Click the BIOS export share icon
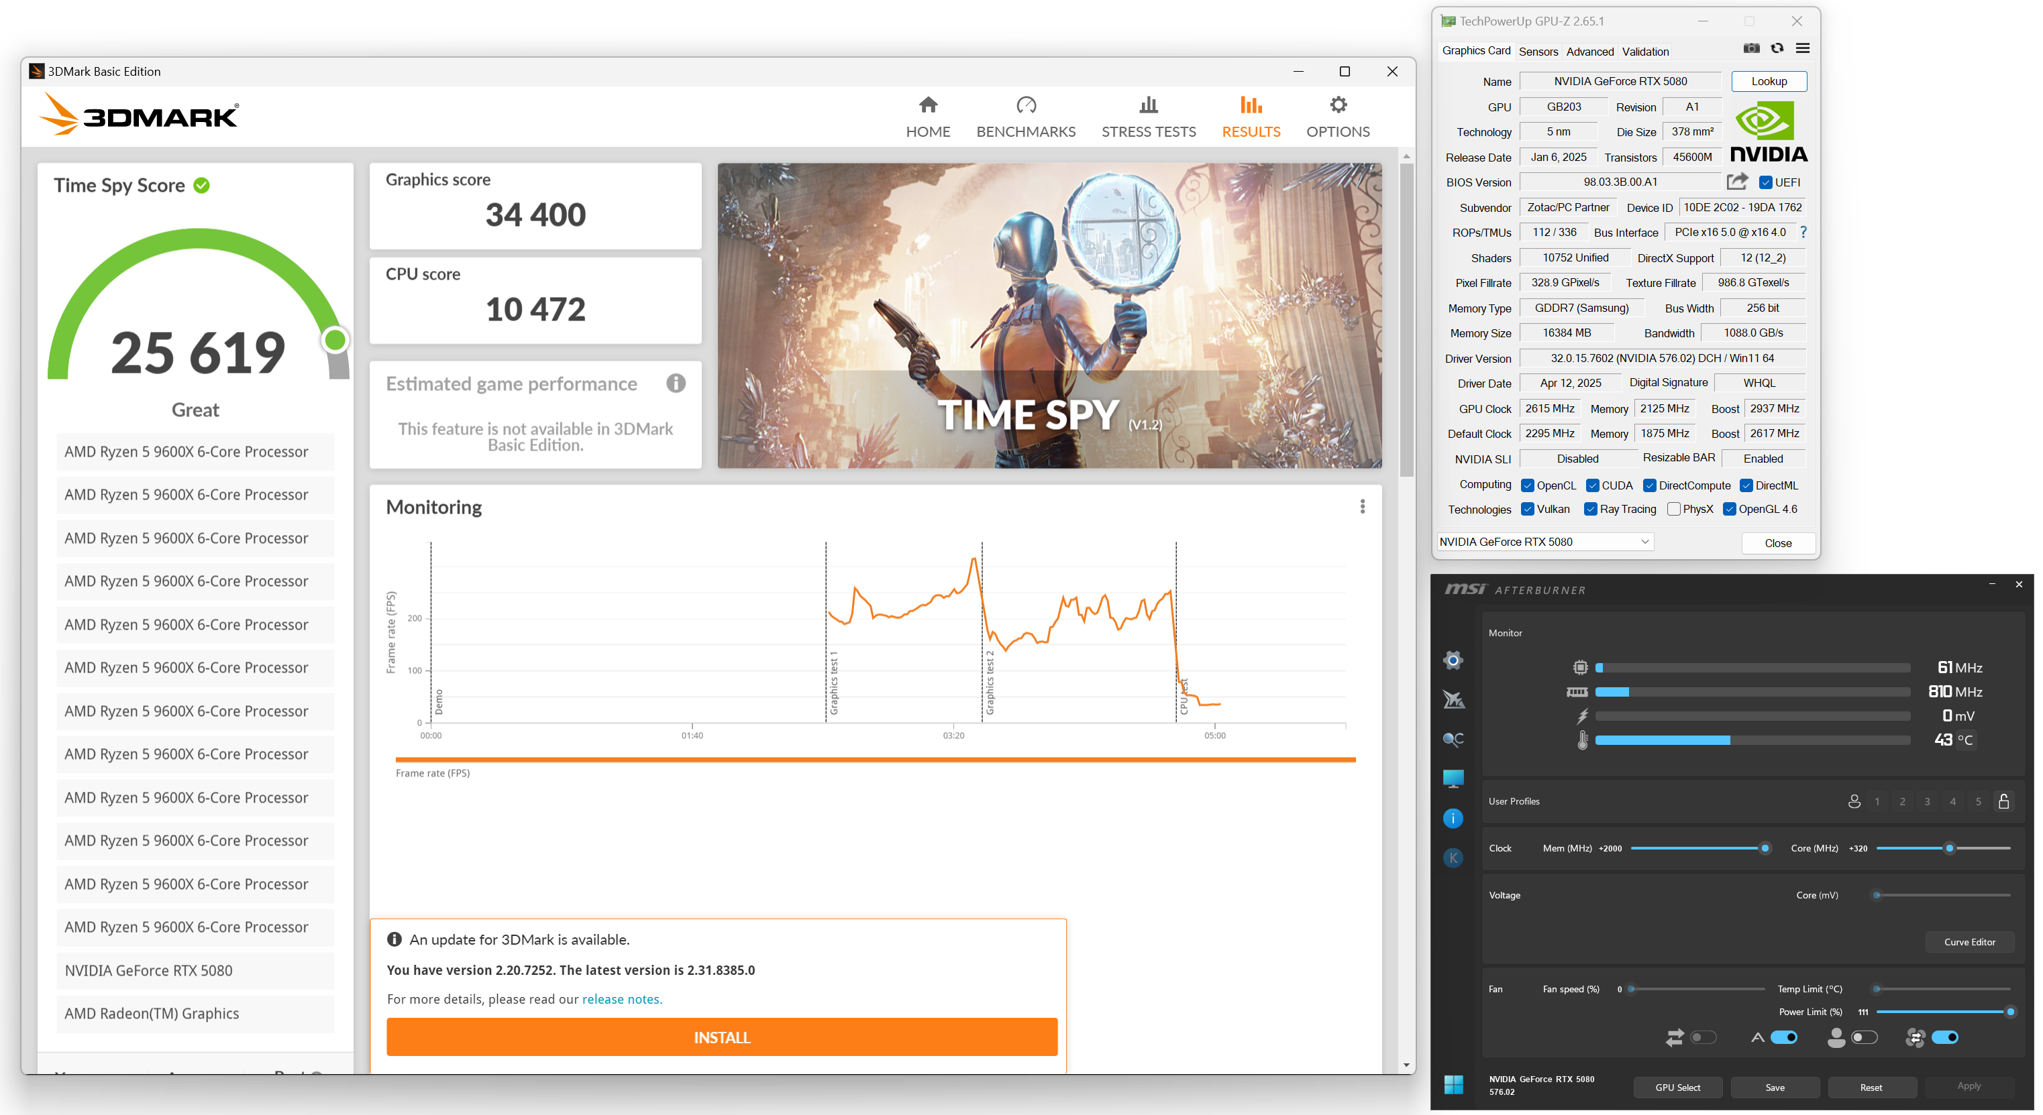Screen dimensions: 2043x1115 pos(1736,182)
